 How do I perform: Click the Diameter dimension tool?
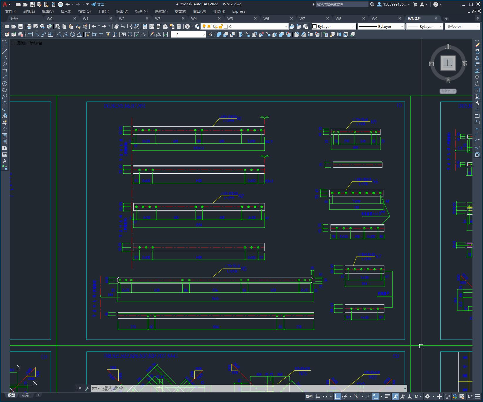tap(72, 34)
